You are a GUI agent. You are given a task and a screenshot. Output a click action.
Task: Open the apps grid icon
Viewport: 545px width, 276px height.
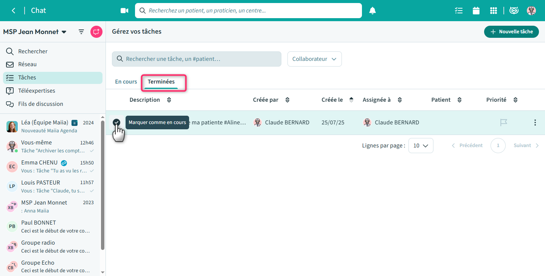tap(494, 11)
